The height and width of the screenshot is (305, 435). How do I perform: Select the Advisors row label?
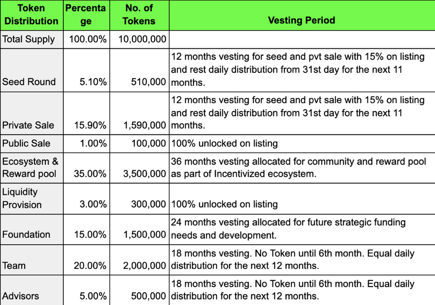20,296
